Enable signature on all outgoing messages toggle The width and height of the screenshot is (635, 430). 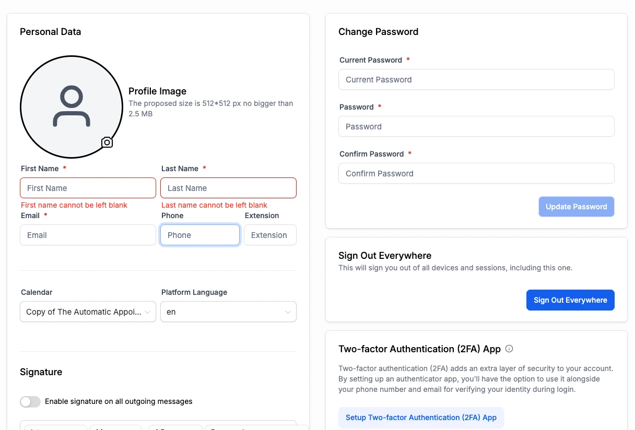(30, 401)
